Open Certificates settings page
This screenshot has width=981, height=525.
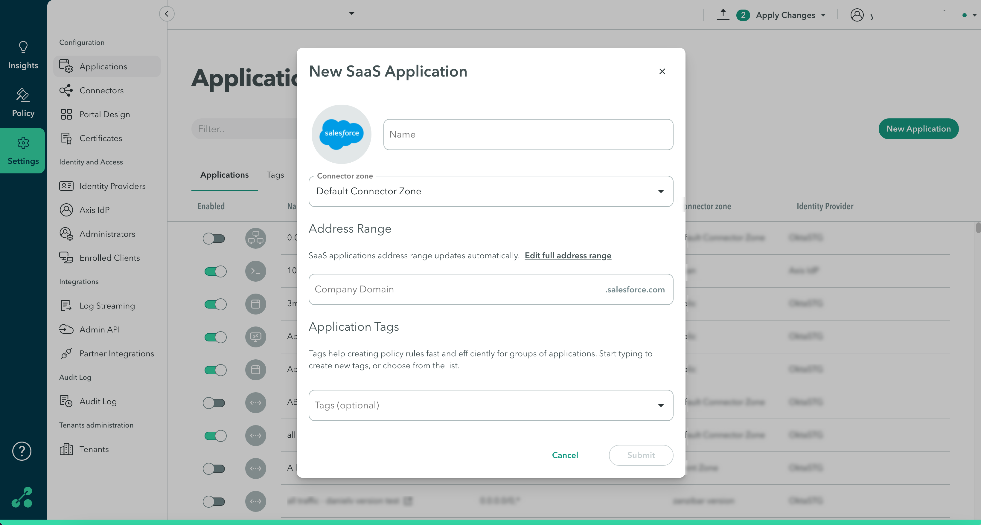point(100,138)
